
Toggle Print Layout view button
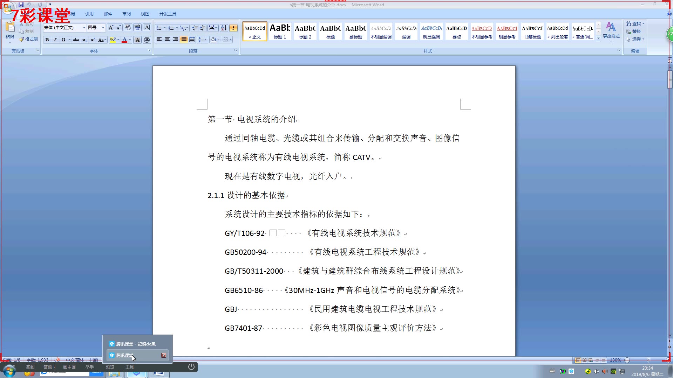(x=578, y=360)
